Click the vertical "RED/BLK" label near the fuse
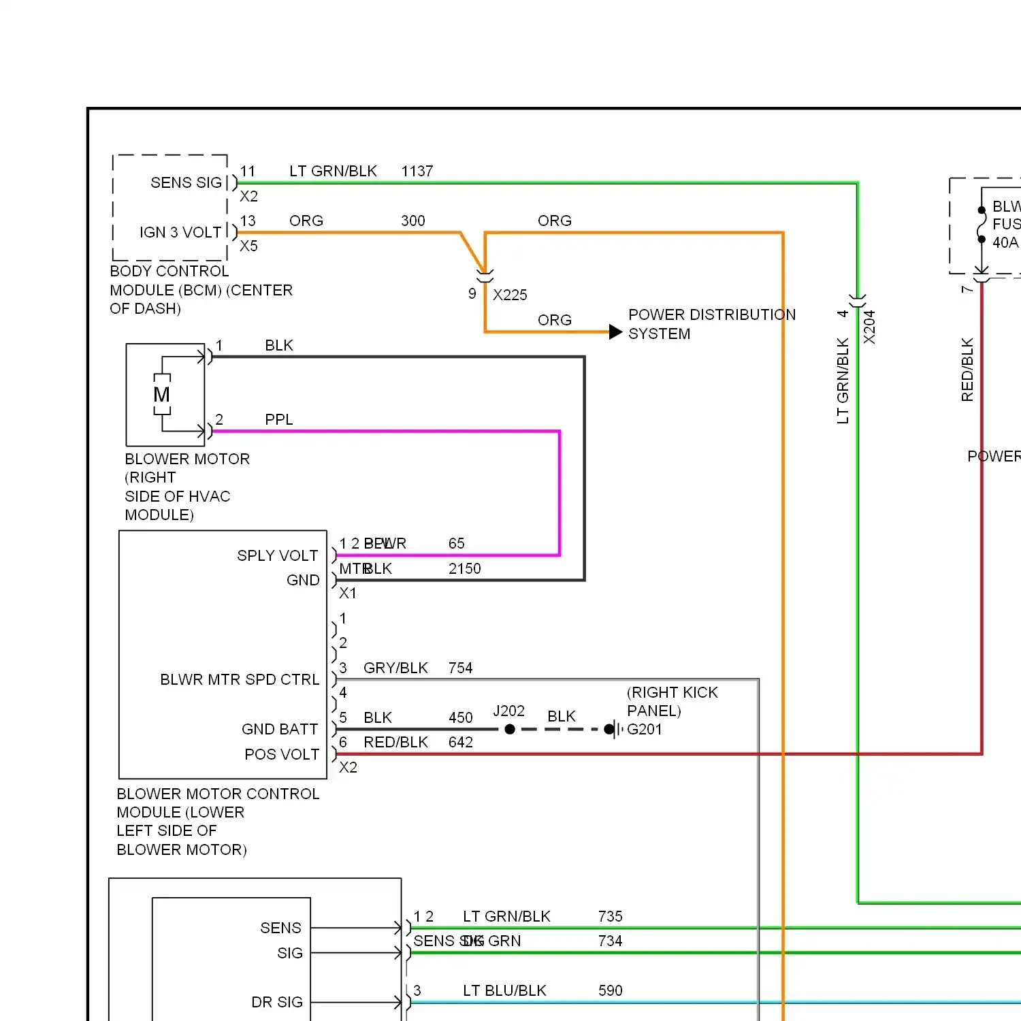This screenshot has width=1021, height=1021. 967,370
